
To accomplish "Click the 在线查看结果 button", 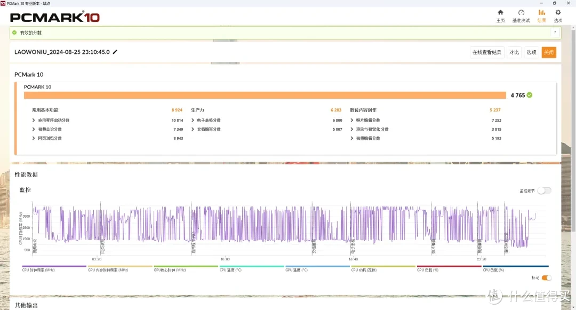I will coord(487,52).
